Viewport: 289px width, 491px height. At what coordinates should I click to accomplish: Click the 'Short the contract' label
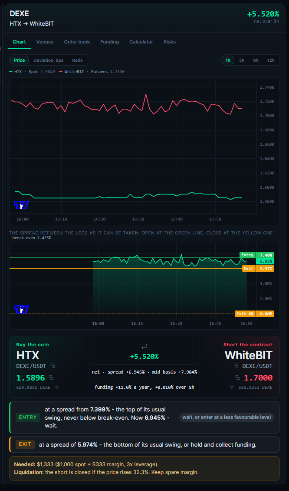(x=248, y=344)
